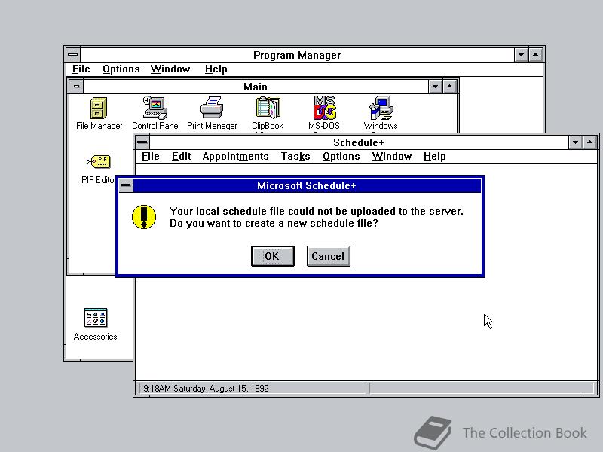Screen dimensions: 603x452
Task: Minimize the Main group window
Action: tap(435, 87)
